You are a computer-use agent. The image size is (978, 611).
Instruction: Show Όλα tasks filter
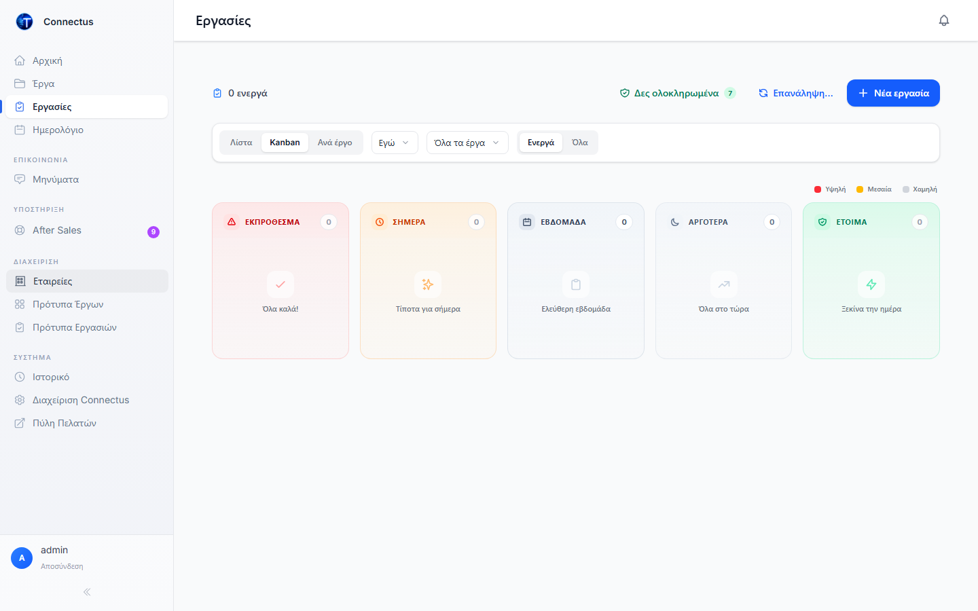pyautogui.click(x=579, y=143)
